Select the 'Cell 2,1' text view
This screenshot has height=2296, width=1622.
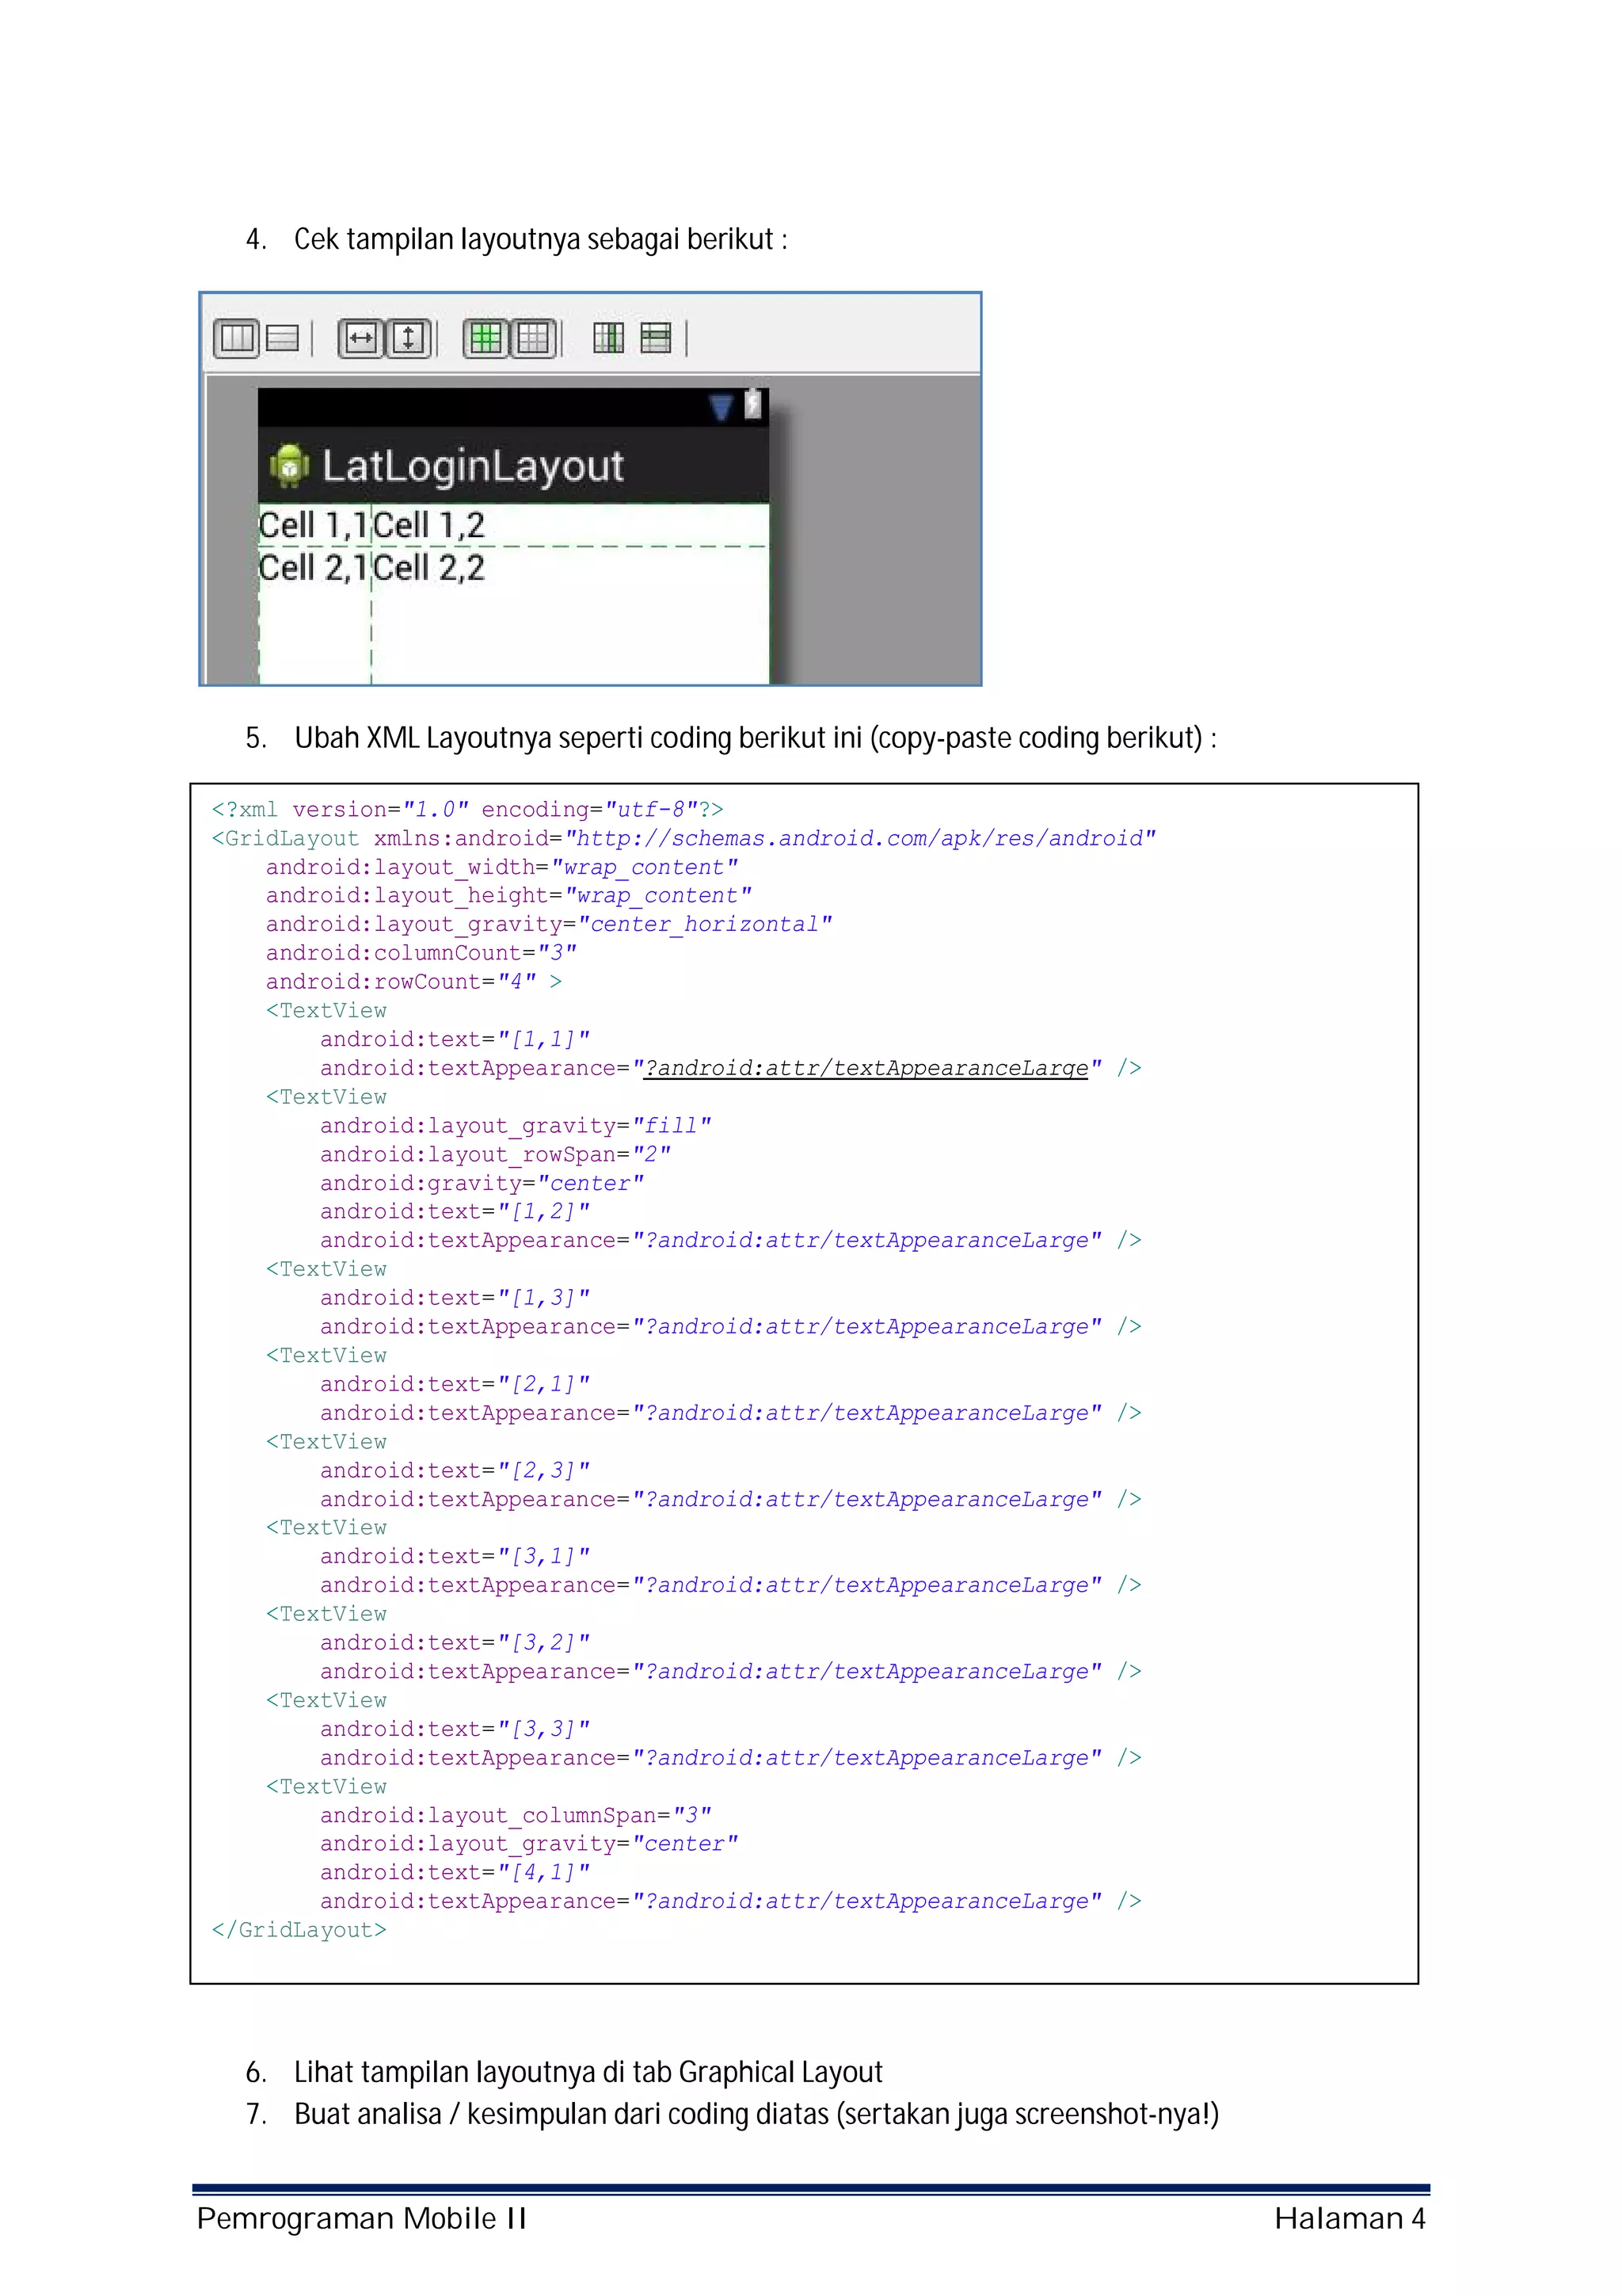(314, 568)
